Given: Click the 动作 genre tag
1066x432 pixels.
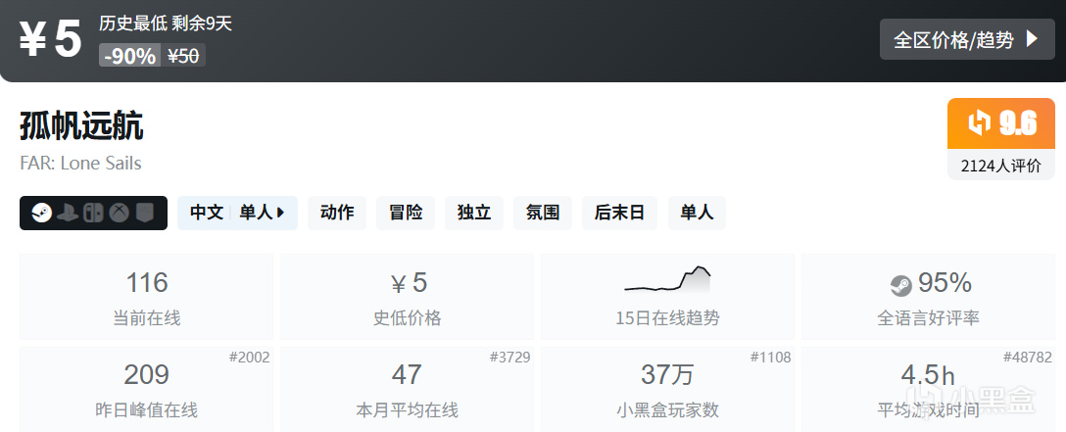Looking at the screenshot, I should coord(336,214).
